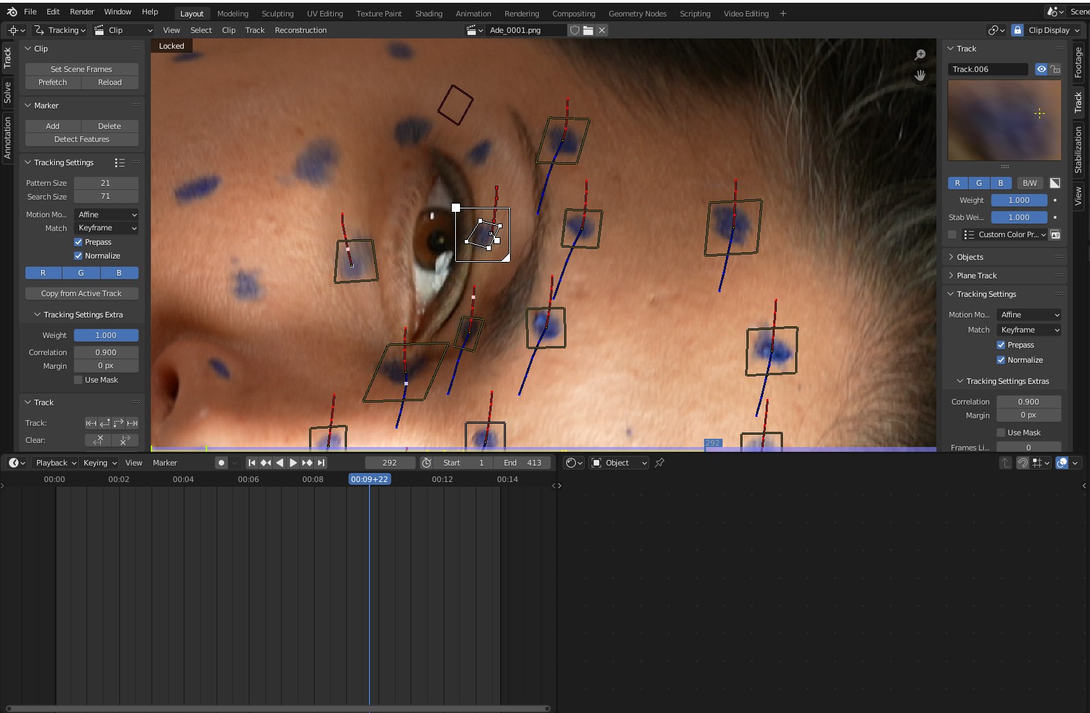Click the zoom magnifier icon in clip viewport
Screen dimensions: 1090x713
[920, 55]
